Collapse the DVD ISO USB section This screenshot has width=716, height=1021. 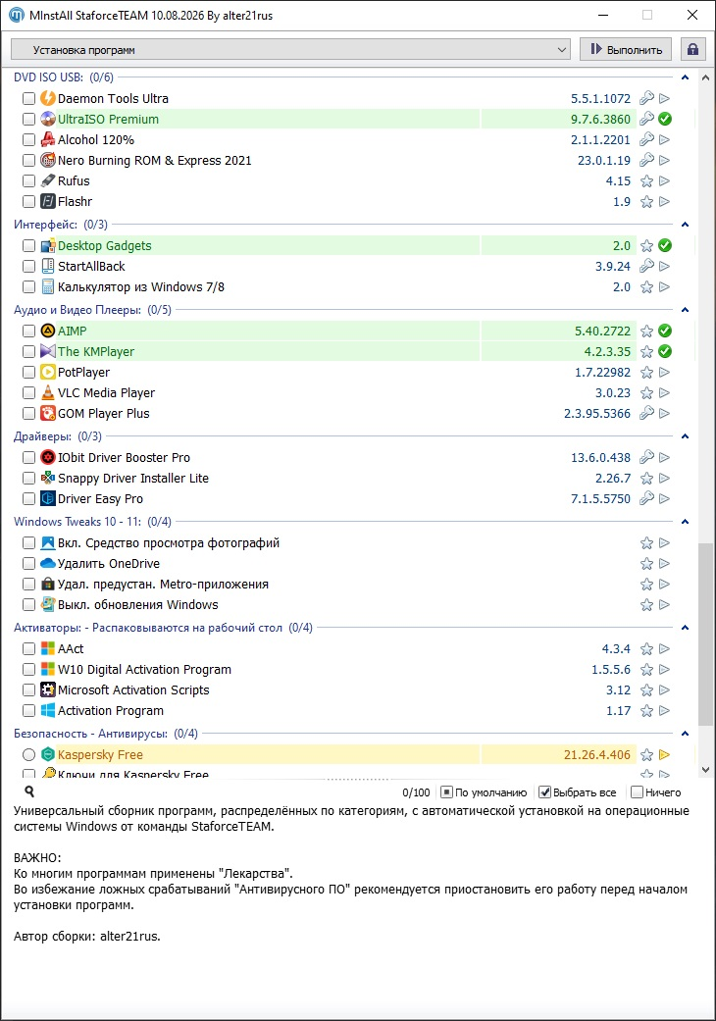pos(685,77)
